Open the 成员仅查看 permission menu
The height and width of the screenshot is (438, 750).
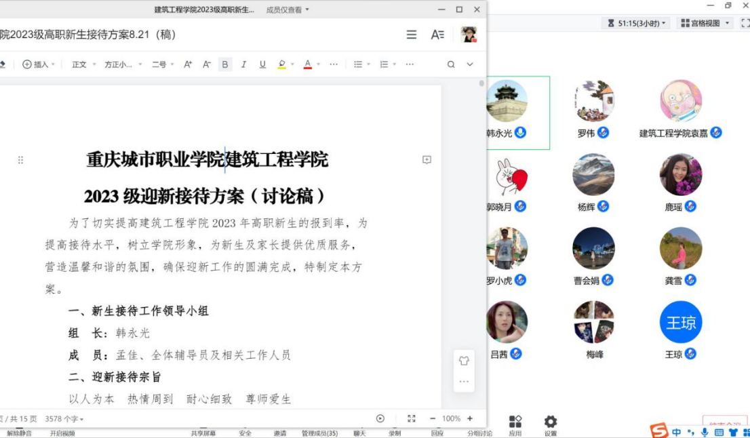(288, 9)
